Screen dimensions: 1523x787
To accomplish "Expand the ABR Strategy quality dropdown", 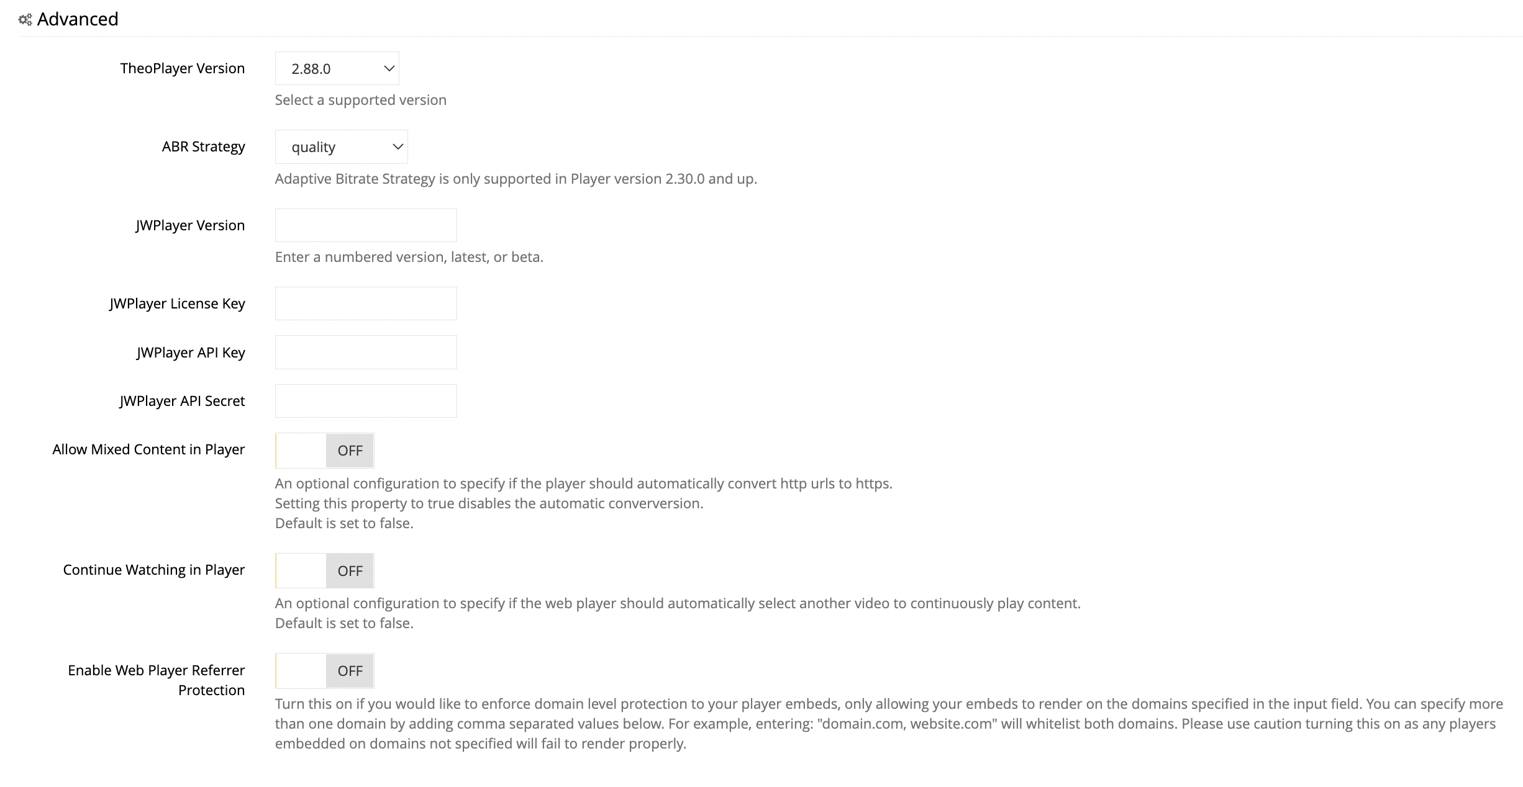I will point(341,146).
